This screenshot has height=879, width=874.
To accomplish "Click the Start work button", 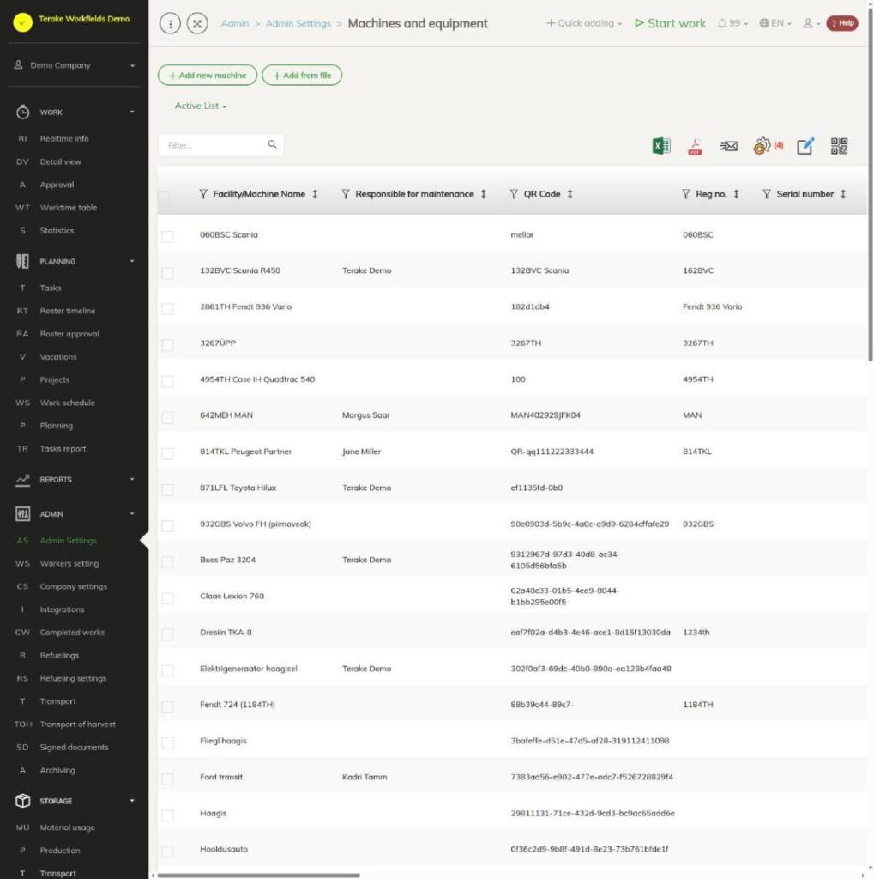I will [670, 23].
